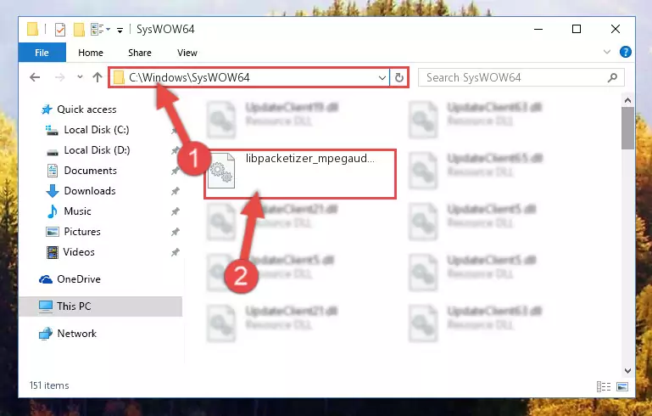Viewport: 652px width, 416px height.
Task: Switch to the Home ribbon tab
Action: 91,53
